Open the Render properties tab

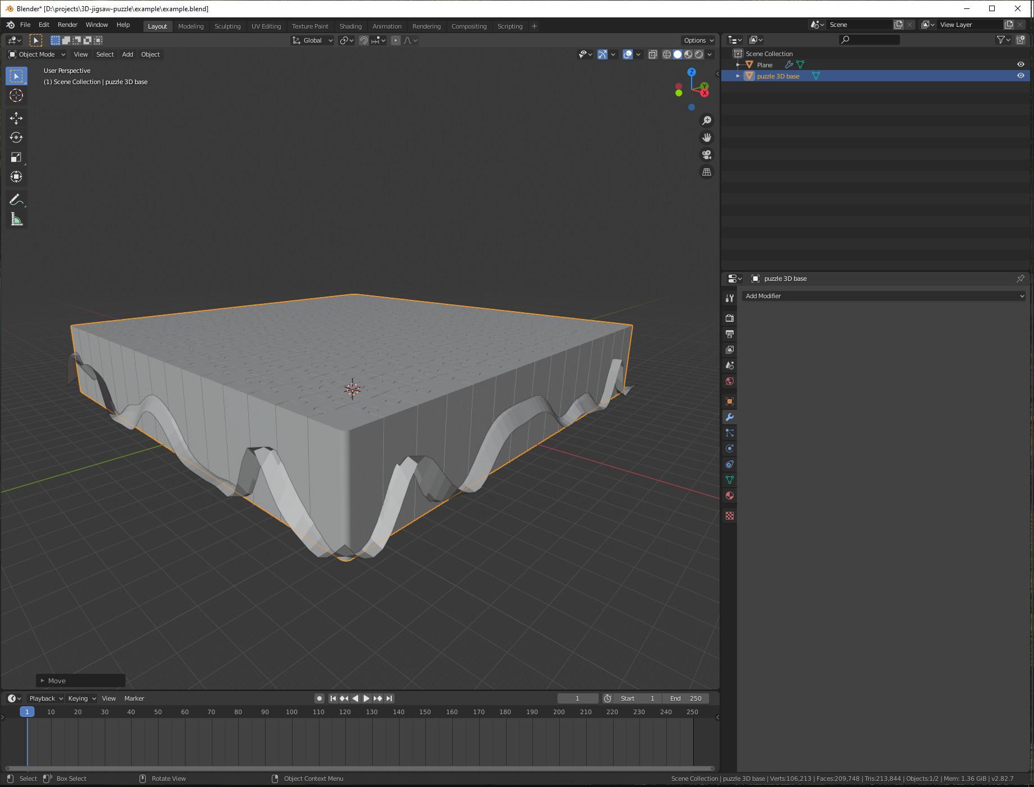[729, 318]
